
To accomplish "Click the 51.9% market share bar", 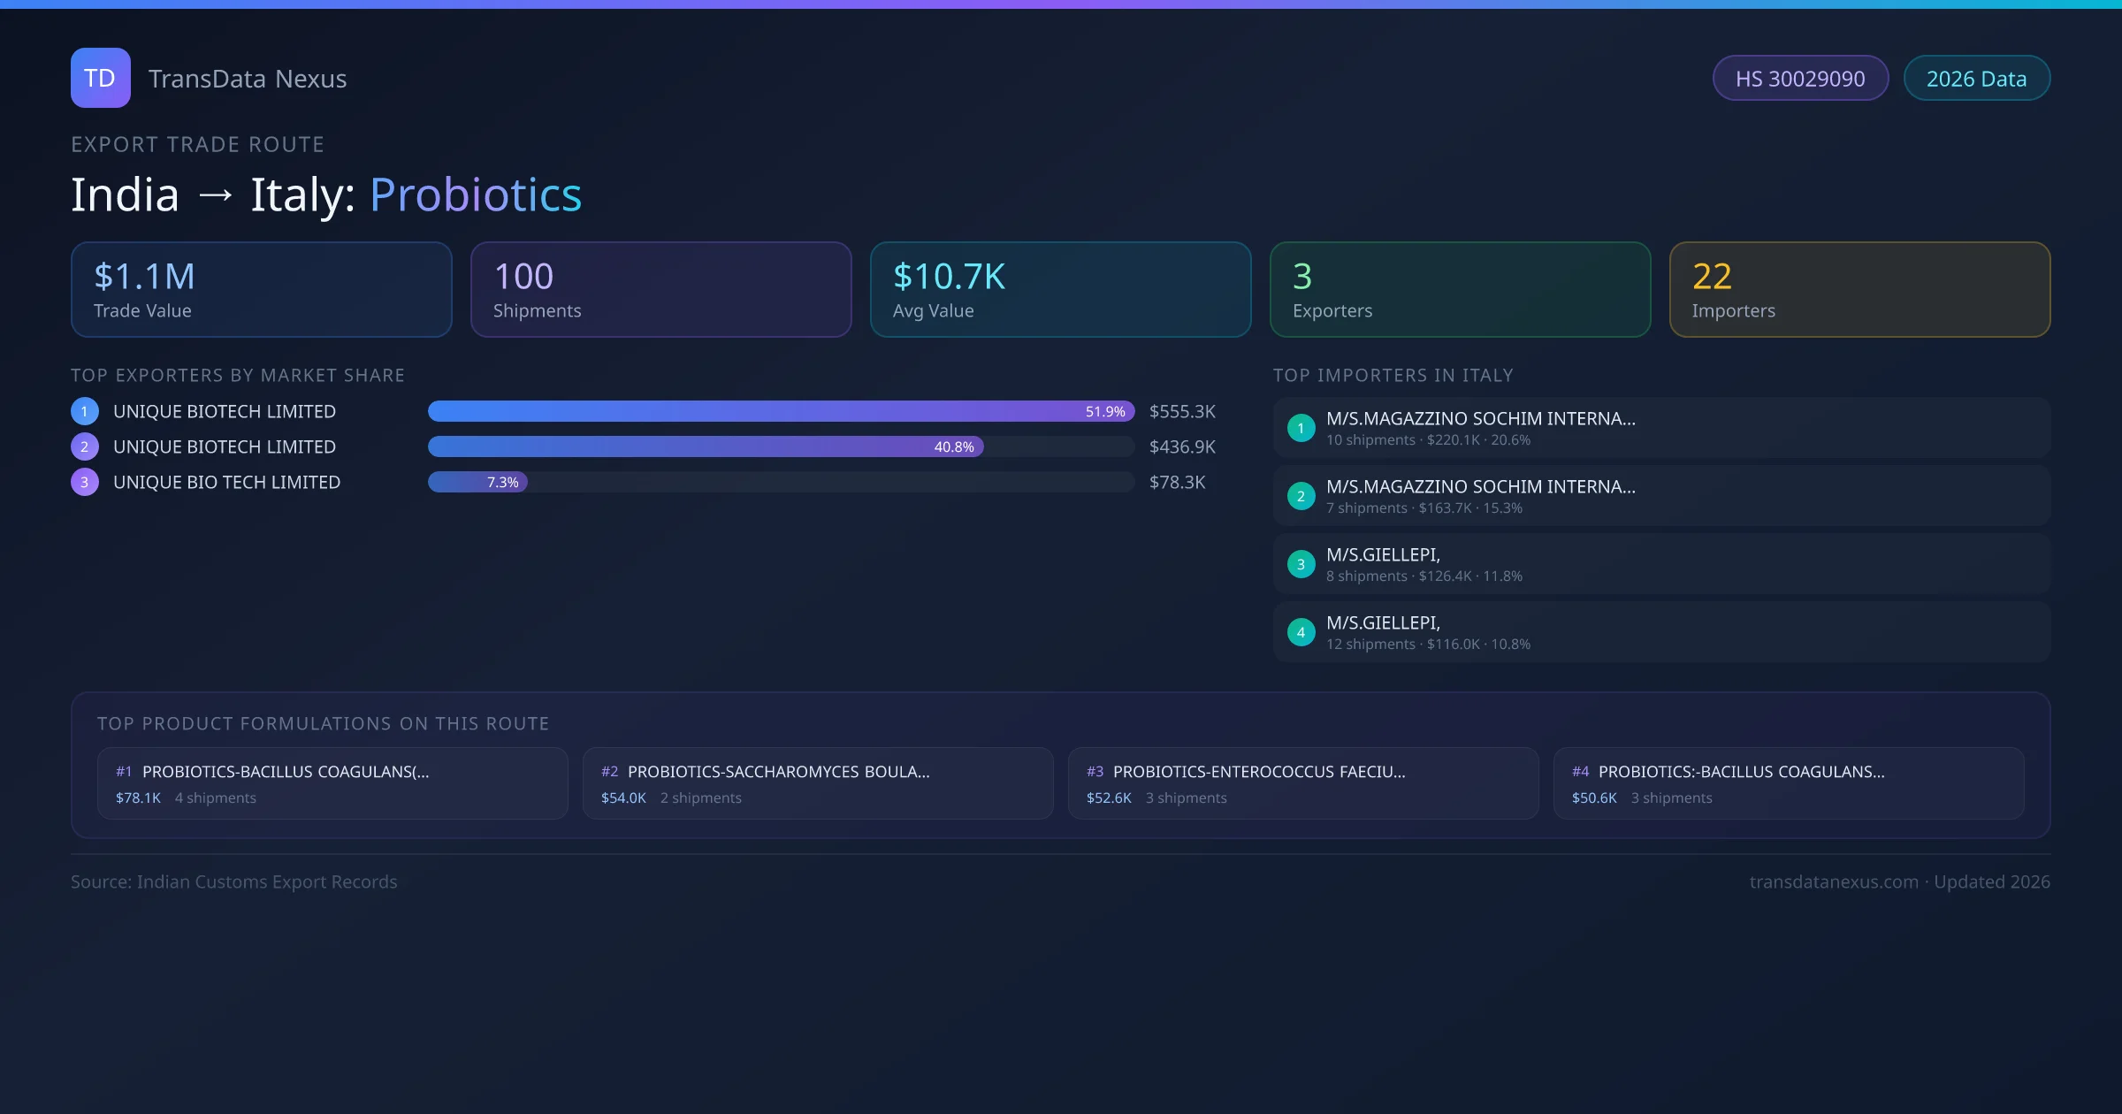I will 780,411.
